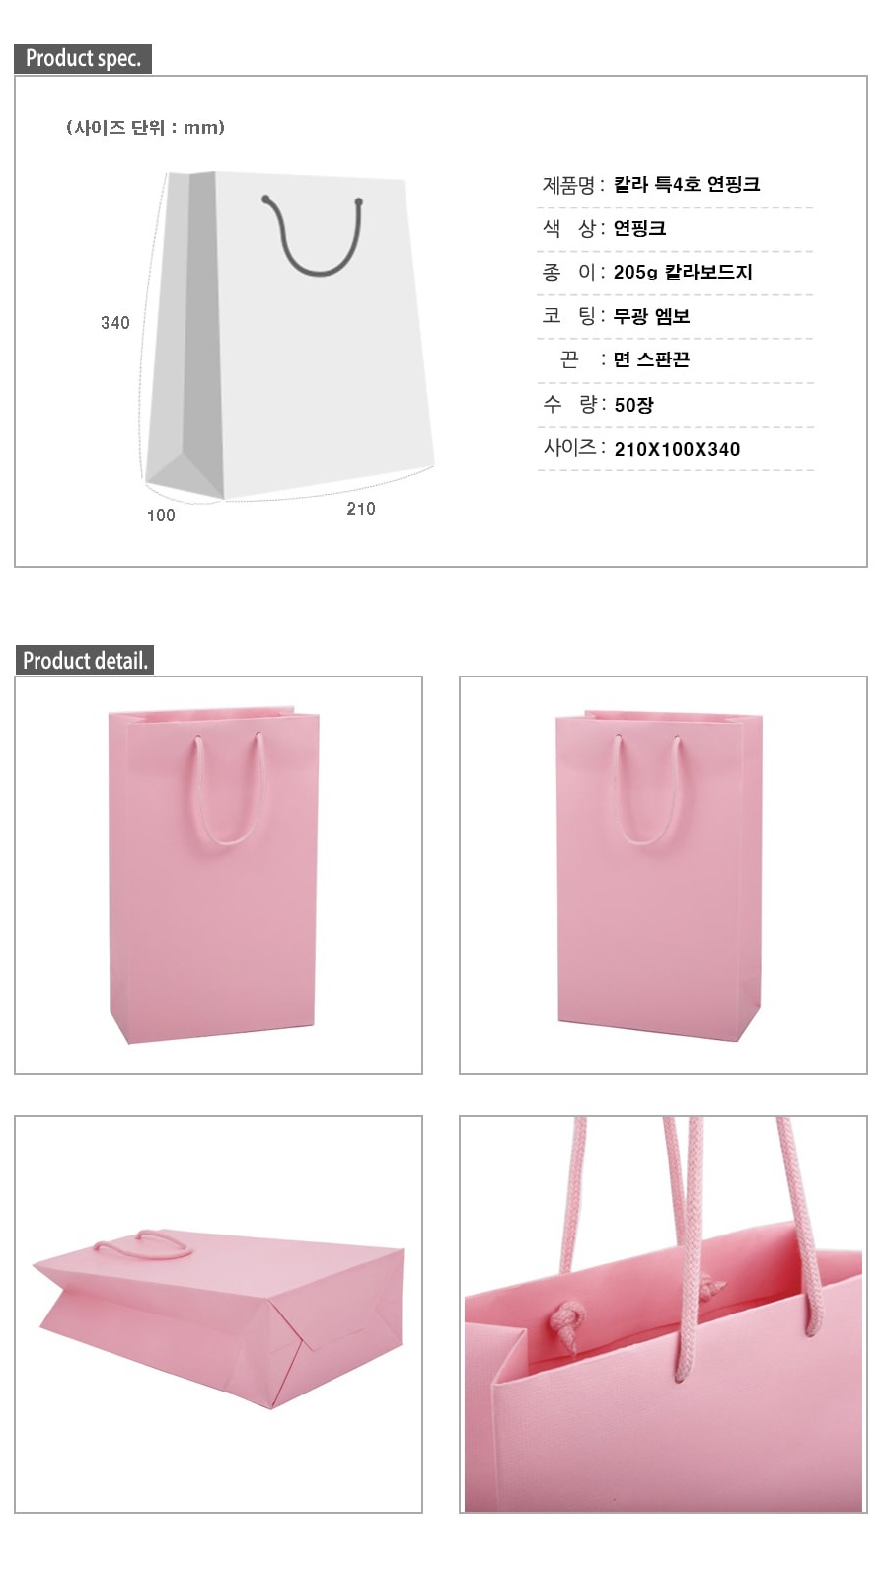Click the 210 width dimension label
This screenshot has width=886, height=1593.
[361, 509]
